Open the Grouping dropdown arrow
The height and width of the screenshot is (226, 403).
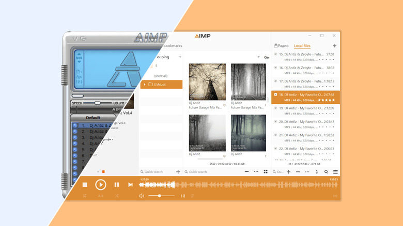[x=180, y=57]
